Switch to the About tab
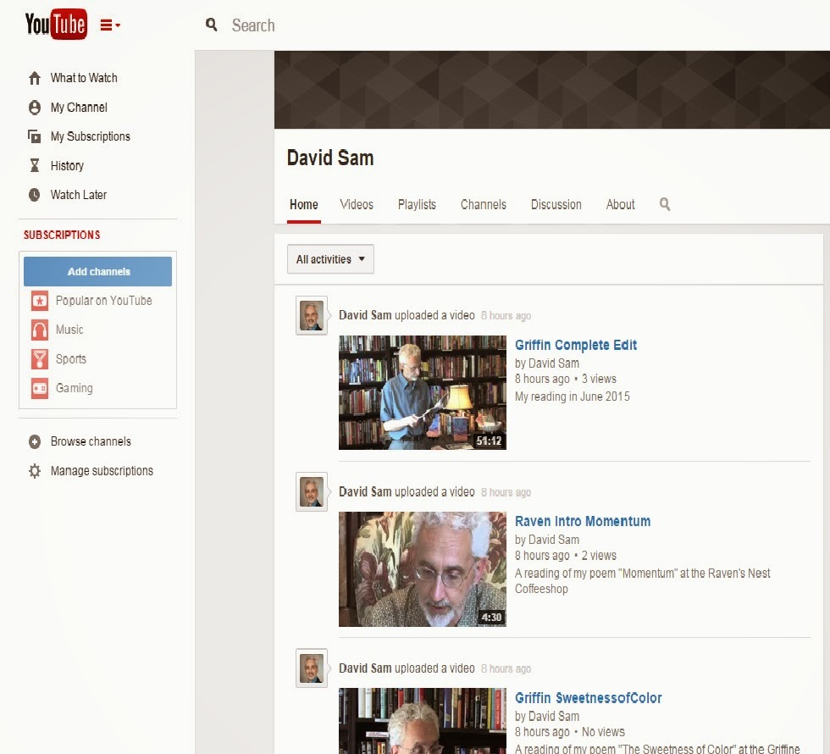Viewport: 830px width, 754px height. coord(620,205)
